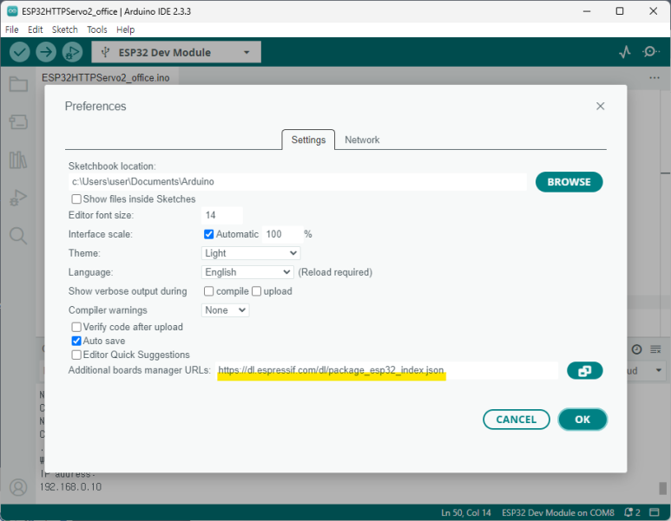This screenshot has height=521, width=671.
Task: Open the Theme dropdown showing Light
Action: tap(251, 253)
